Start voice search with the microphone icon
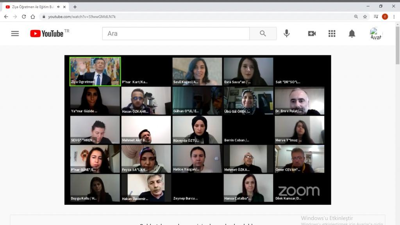 287,34
